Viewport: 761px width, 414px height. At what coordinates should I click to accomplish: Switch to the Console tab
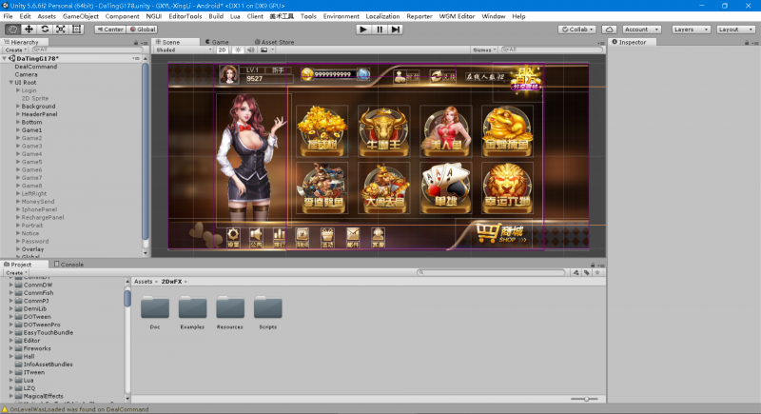tap(72, 264)
